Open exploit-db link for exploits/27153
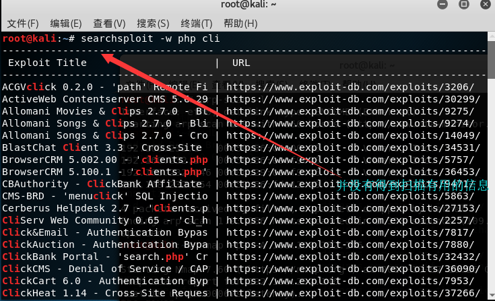Image resolution: width=495 pixels, height=301 pixels. coord(354,208)
